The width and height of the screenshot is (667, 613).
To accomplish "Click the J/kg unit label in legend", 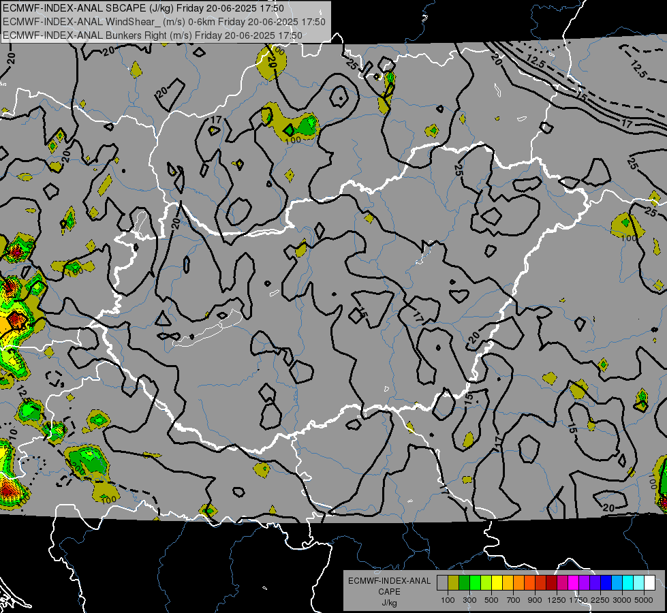I will 389,603.
